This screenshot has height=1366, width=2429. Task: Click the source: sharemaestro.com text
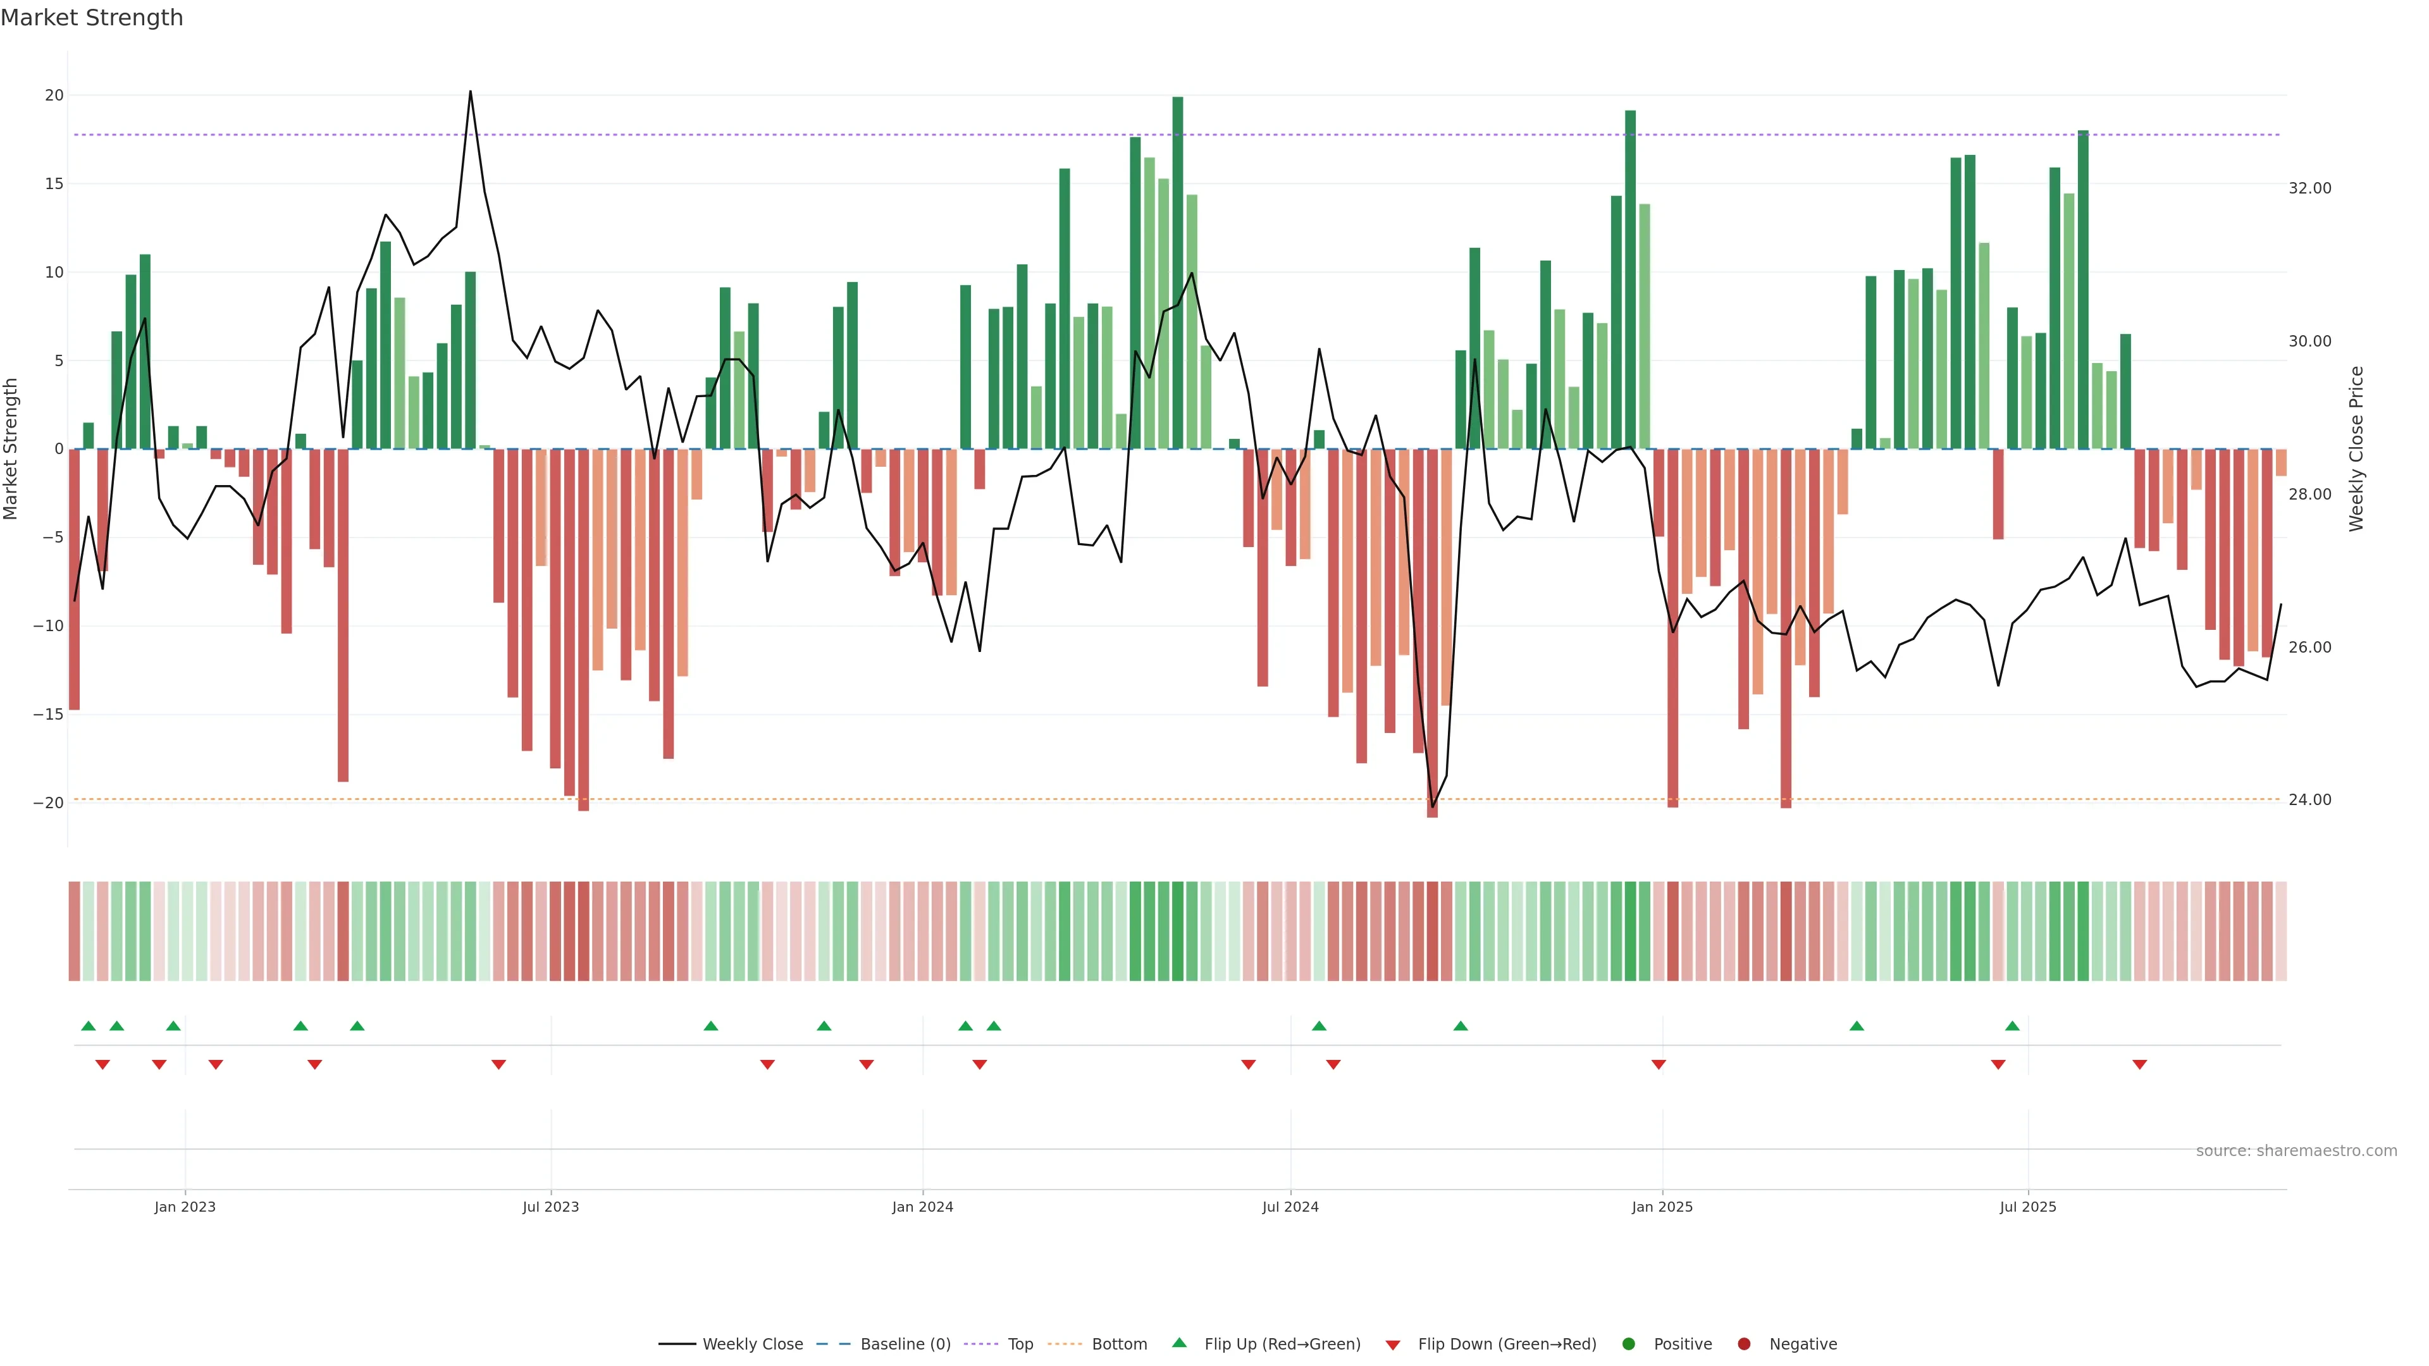tap(2296, 1150)
